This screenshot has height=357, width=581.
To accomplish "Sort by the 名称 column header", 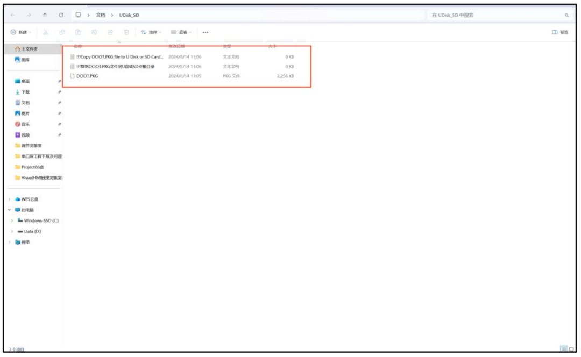I will pos(78,46).
